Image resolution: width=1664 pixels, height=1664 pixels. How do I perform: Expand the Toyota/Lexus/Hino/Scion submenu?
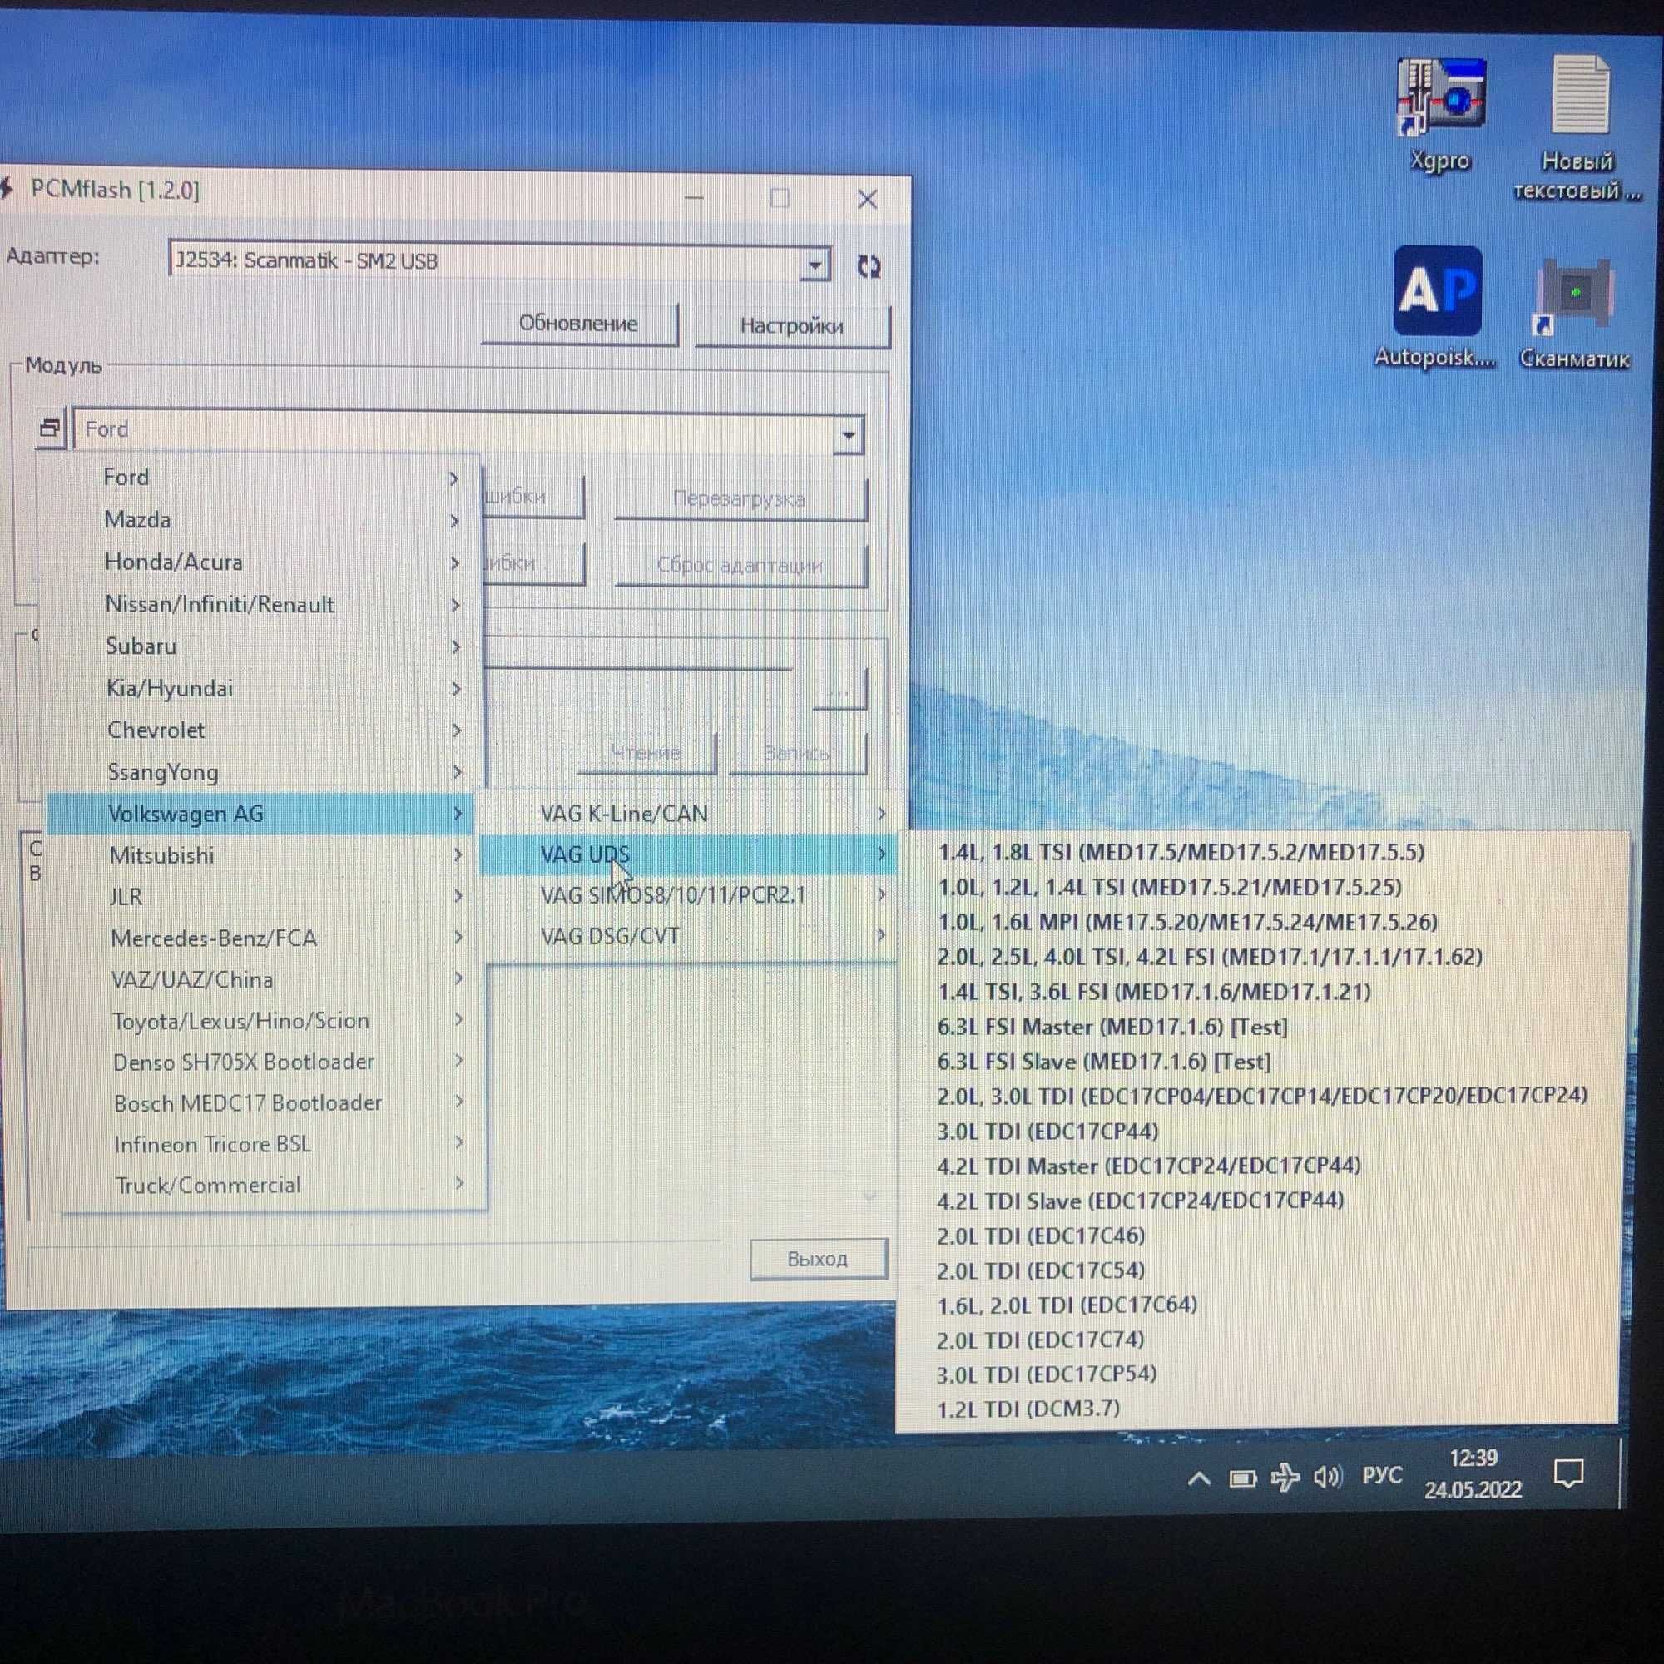pos(266,1021)
